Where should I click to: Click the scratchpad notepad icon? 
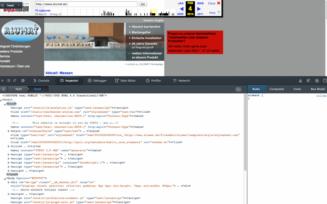click(317, 81)
